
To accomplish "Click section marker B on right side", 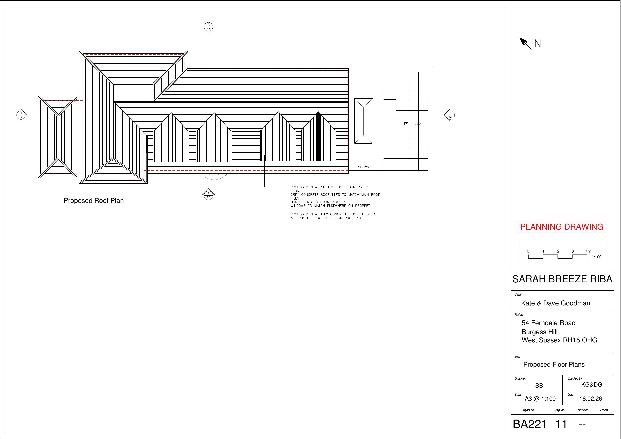I will 450,115.
